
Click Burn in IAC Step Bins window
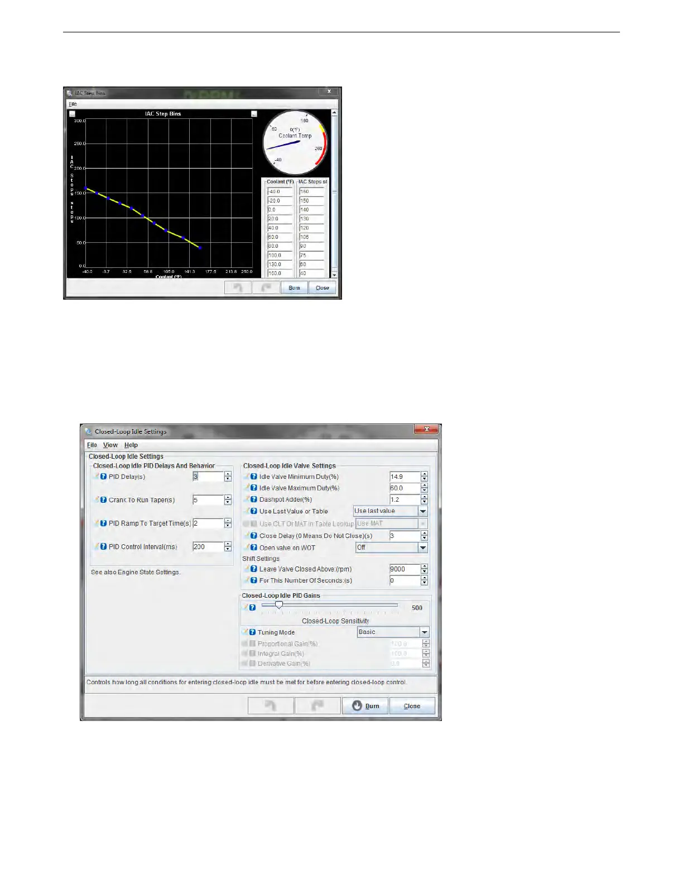coord(294,287)
